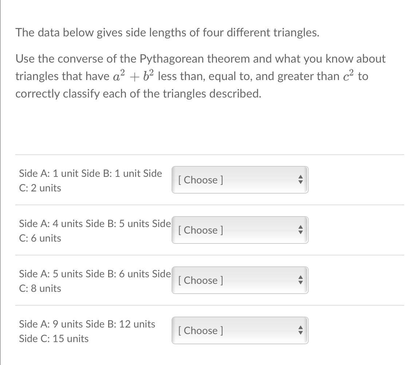Expand the answer choices for the 5, 6, 8 triangle
The width and height of the screenshot is (410, 365).
240,280
